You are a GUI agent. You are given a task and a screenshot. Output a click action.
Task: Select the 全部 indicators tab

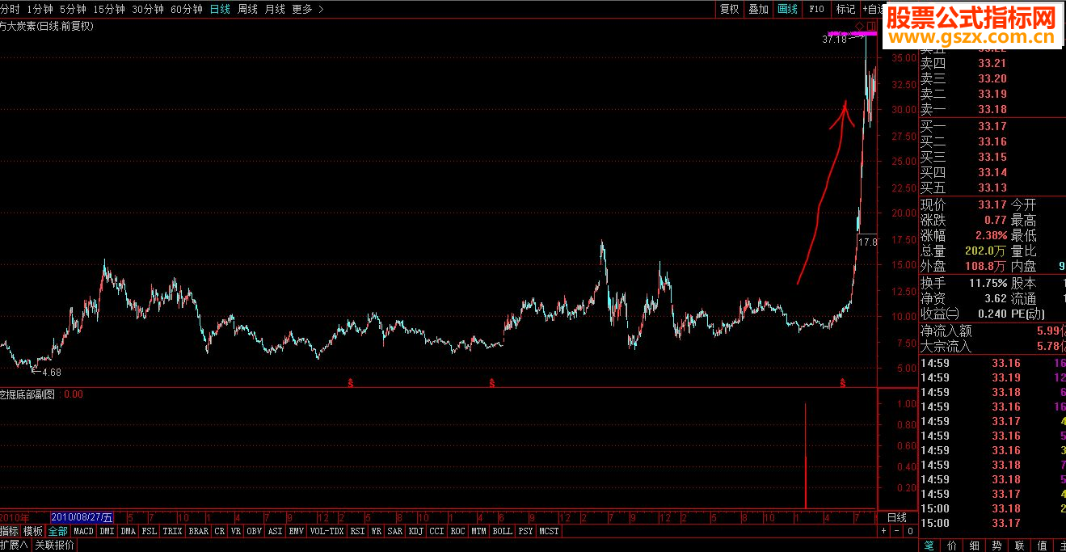coord(57,531)
